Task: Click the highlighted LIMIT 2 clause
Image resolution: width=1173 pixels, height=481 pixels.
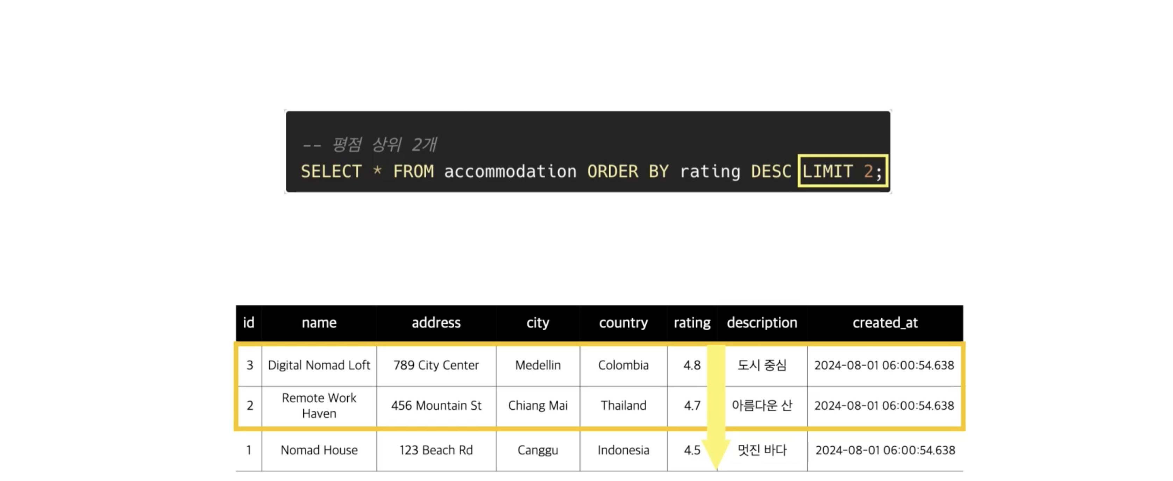Action: (843, 171)
